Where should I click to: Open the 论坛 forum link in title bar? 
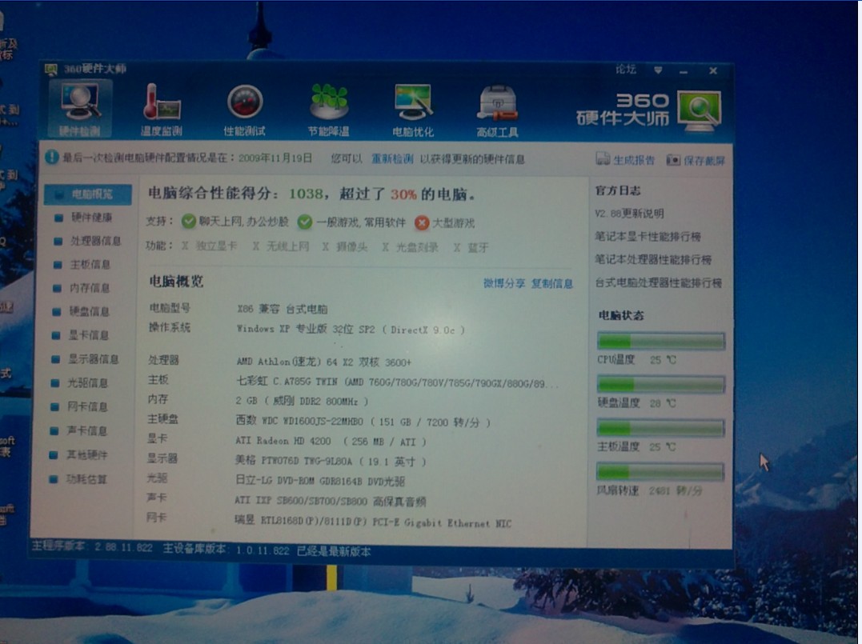[626, 70]
